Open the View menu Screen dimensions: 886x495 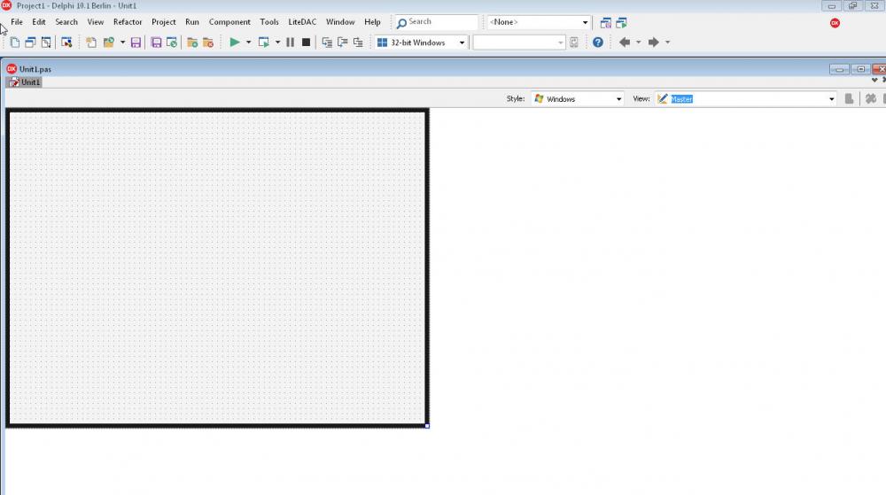pos(96,22)
